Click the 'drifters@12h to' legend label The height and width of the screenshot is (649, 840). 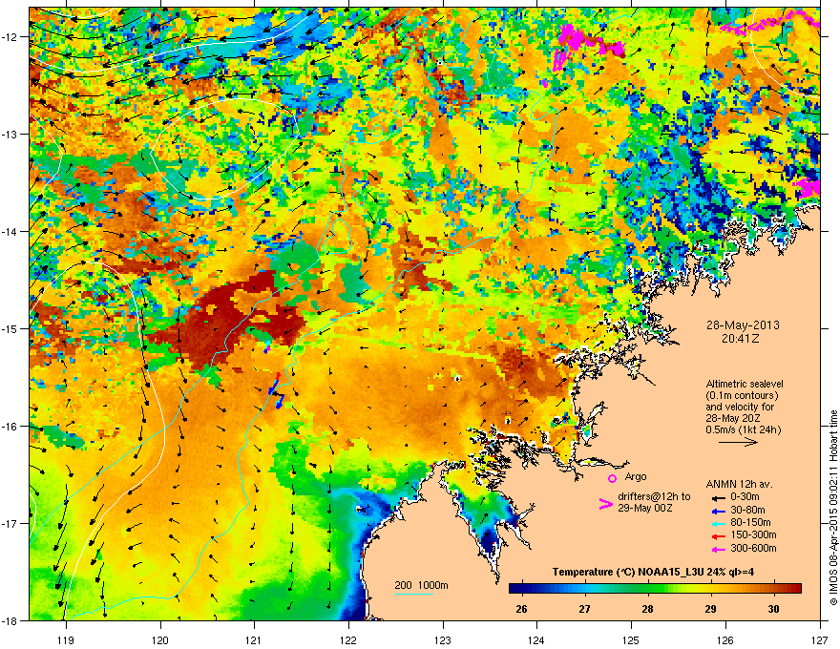coord(654,497)
